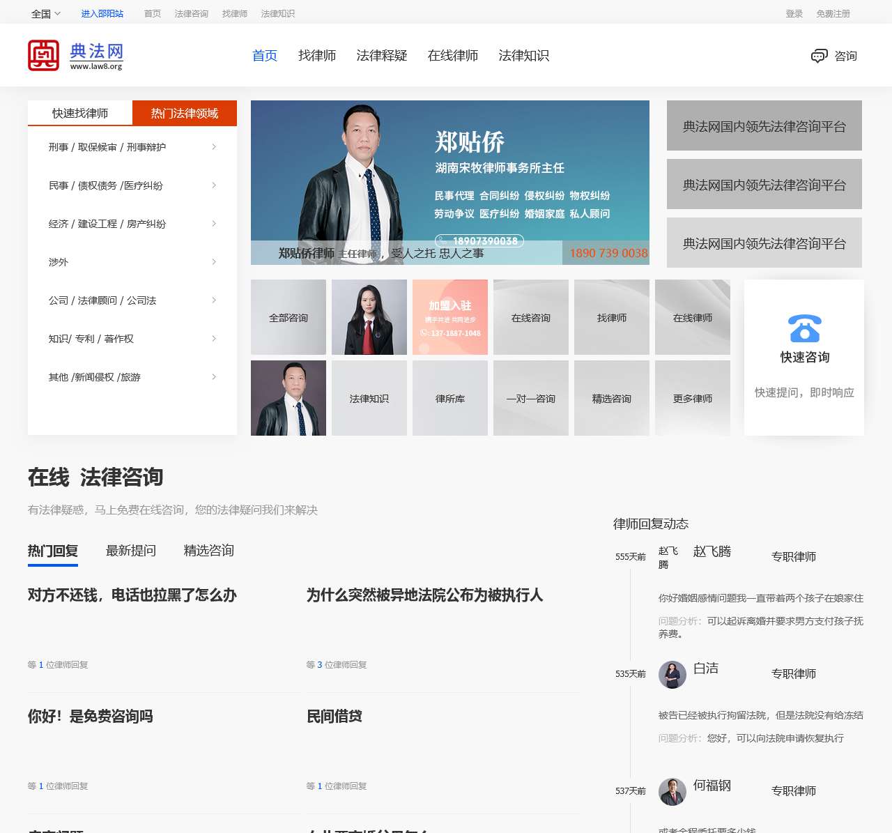
Task: Click top bar 找律师 small link
Action: click(235, 13)
